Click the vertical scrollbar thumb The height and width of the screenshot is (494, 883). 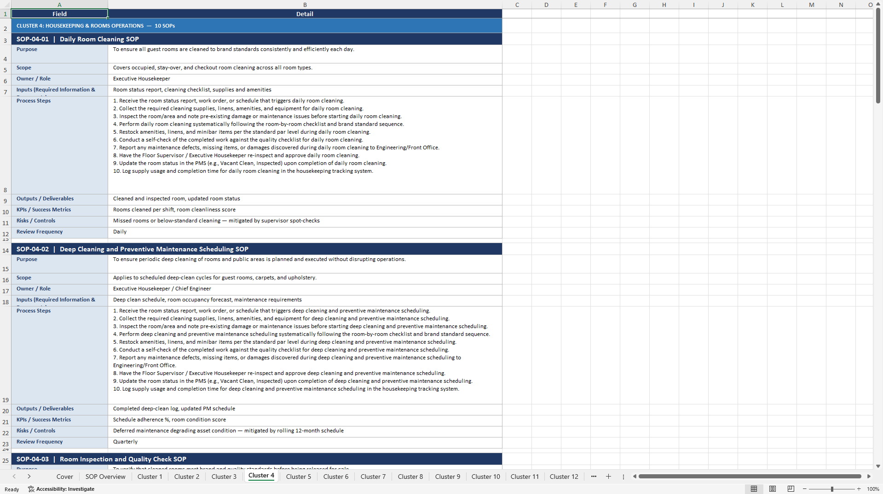coord(878,55)
